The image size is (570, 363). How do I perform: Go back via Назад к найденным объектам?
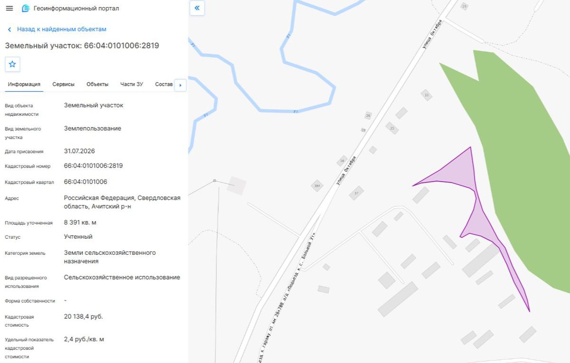click(57, 29)
